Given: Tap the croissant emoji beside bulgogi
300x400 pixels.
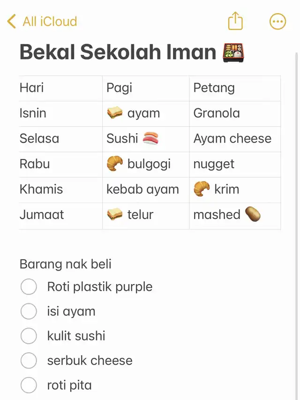Looking at the screenshot, I should [114, 164].
